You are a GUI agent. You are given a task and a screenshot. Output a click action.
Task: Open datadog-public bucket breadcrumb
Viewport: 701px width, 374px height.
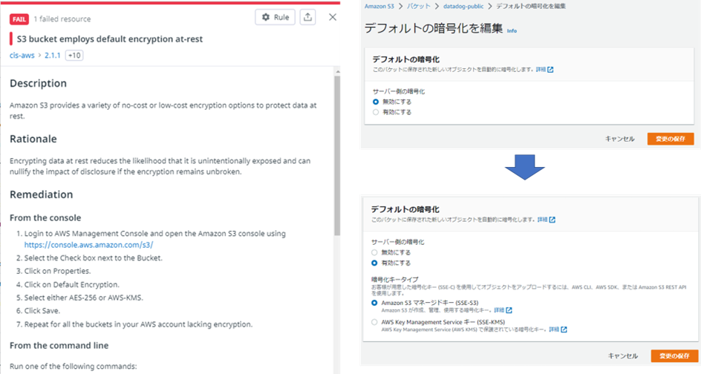tap(463, 6)
